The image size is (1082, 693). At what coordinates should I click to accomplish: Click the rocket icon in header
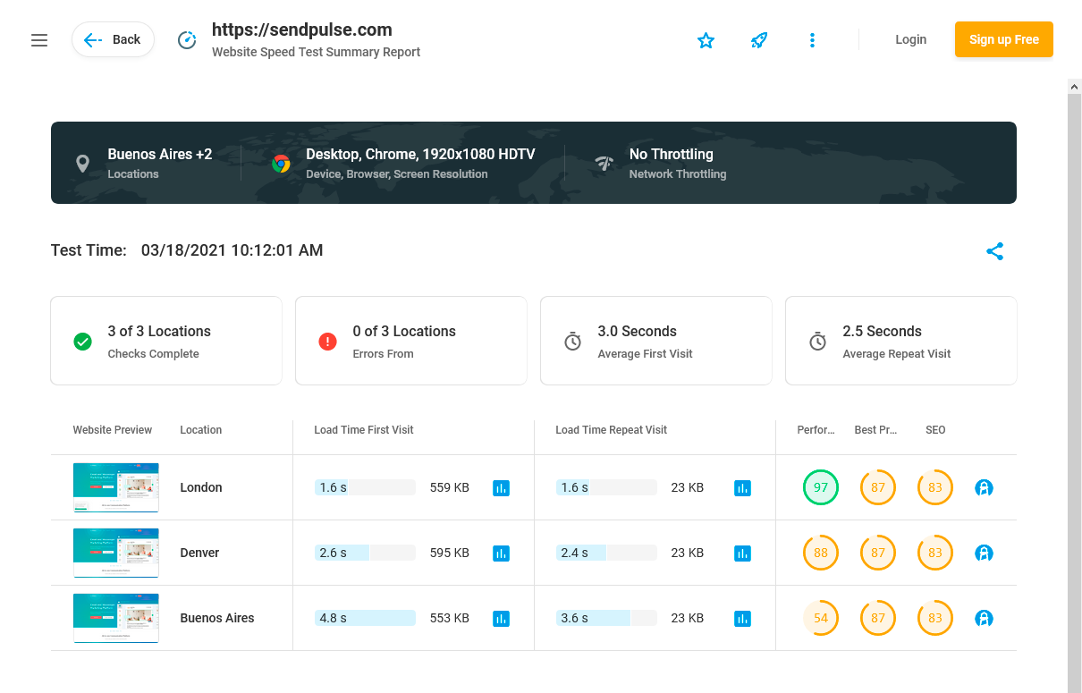coord(759,40)
